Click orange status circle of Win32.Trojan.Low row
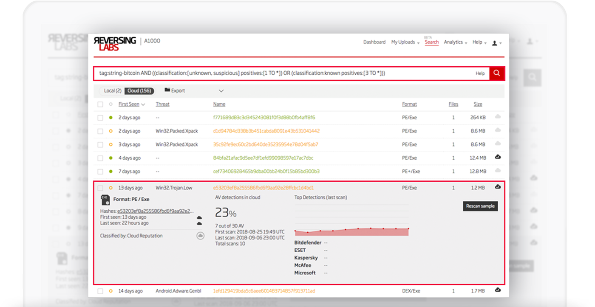 pyautogui.click(x=111, y=188)
